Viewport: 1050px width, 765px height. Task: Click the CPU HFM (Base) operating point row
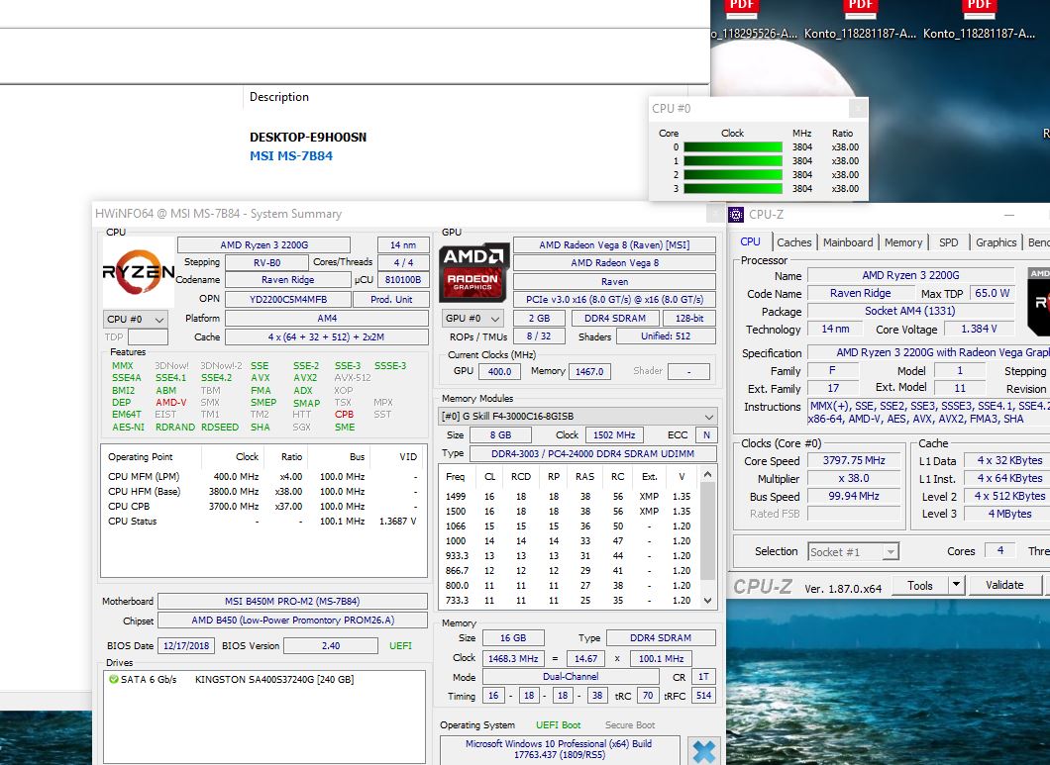(x=263, y=491)
